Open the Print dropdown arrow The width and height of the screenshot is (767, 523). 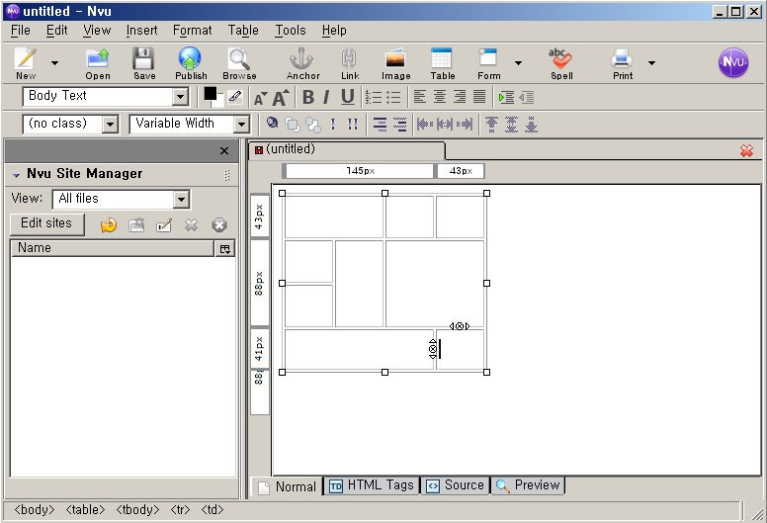pos(651,63)
